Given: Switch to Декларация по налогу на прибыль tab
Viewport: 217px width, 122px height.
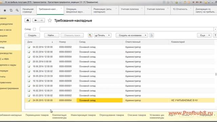Looking at the screenshot, I should point(205,11).
